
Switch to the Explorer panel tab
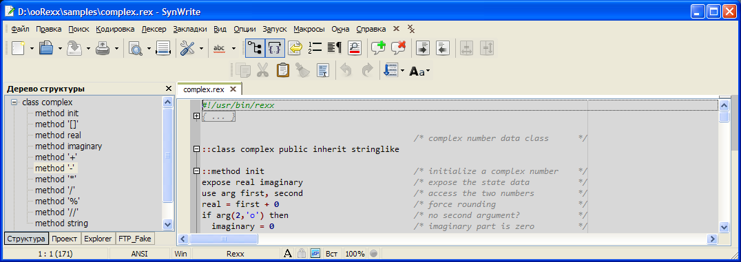click(98, 239)
